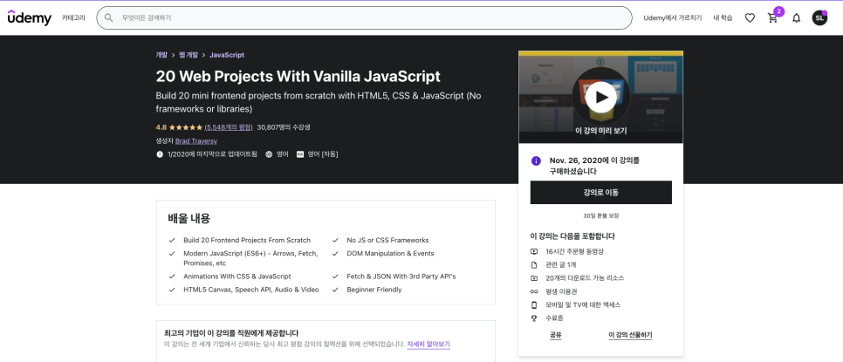Click the cart badge showing 2
The height and width of the screenshot is (362, 843).
(x=778, y=11)
